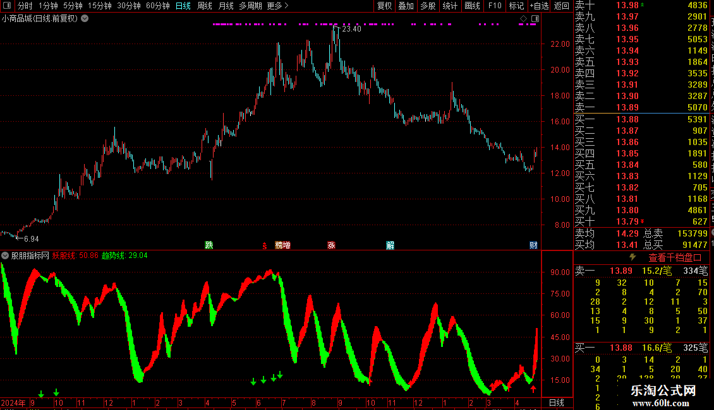
Task: Click the 榜增 event marker
Action: pyautogui.click(x=283, y=245)
